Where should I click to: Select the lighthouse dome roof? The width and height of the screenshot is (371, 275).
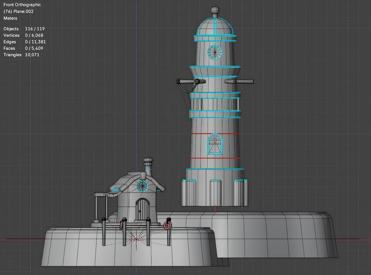point(215,27)
